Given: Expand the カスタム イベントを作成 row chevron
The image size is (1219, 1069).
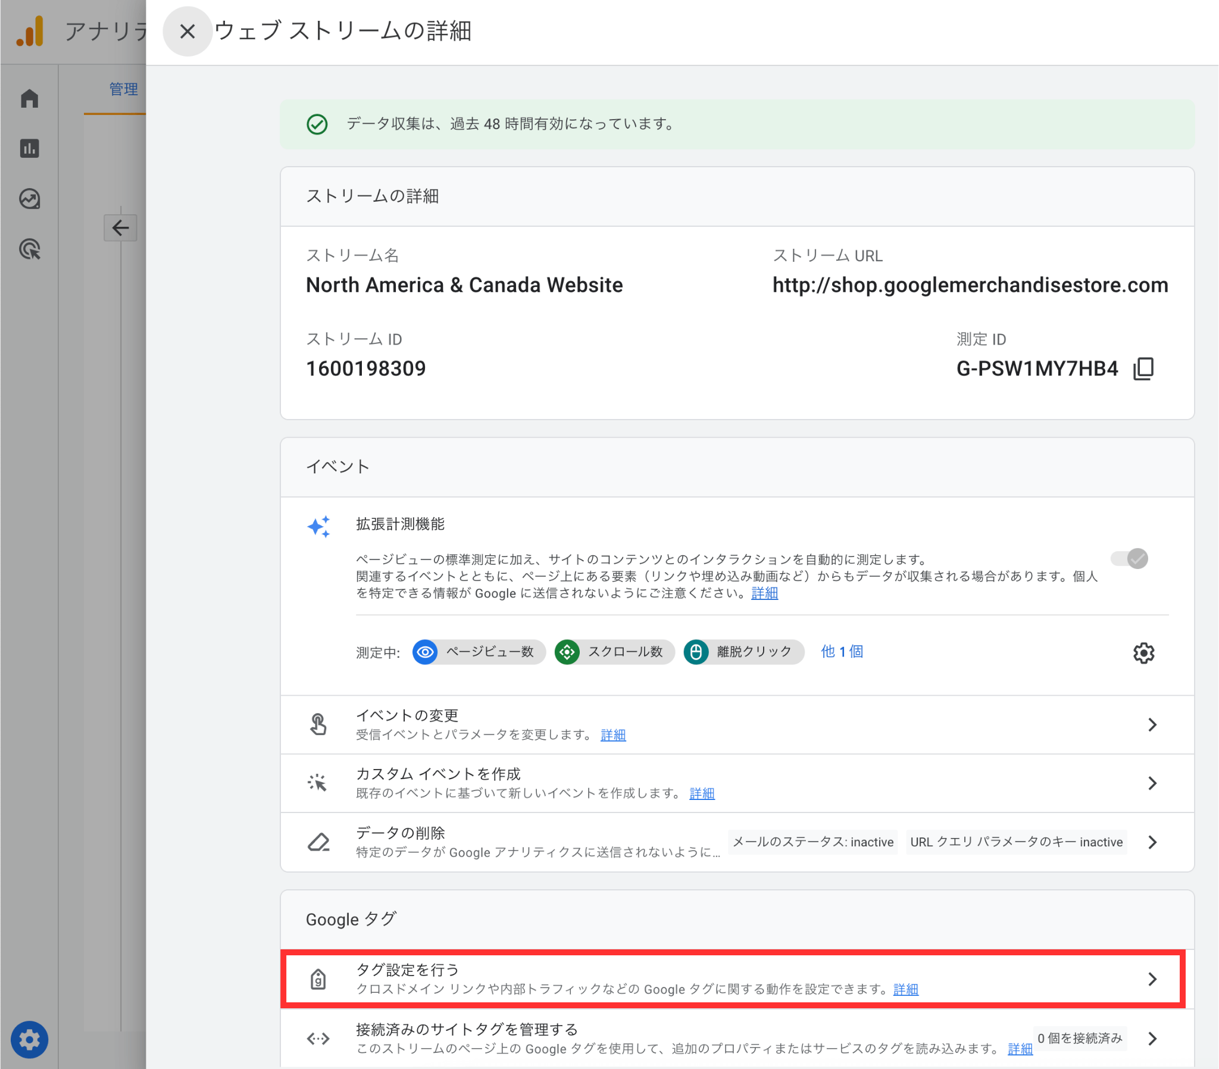Looking at the screenshot, I should (x=1152, y=783).
